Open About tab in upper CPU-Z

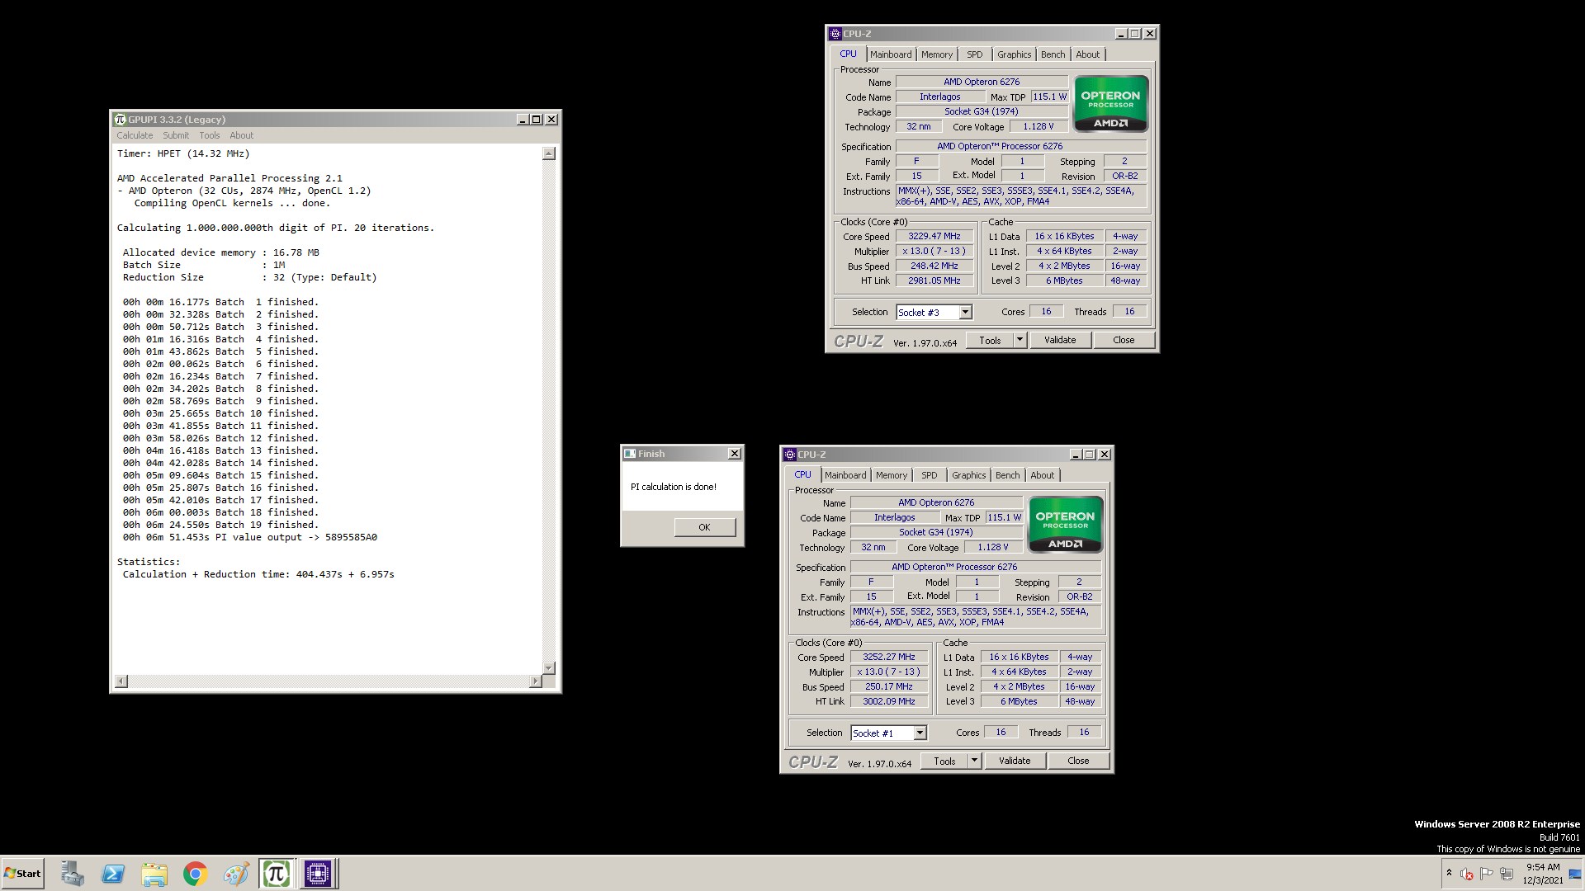click(1087, 54)
